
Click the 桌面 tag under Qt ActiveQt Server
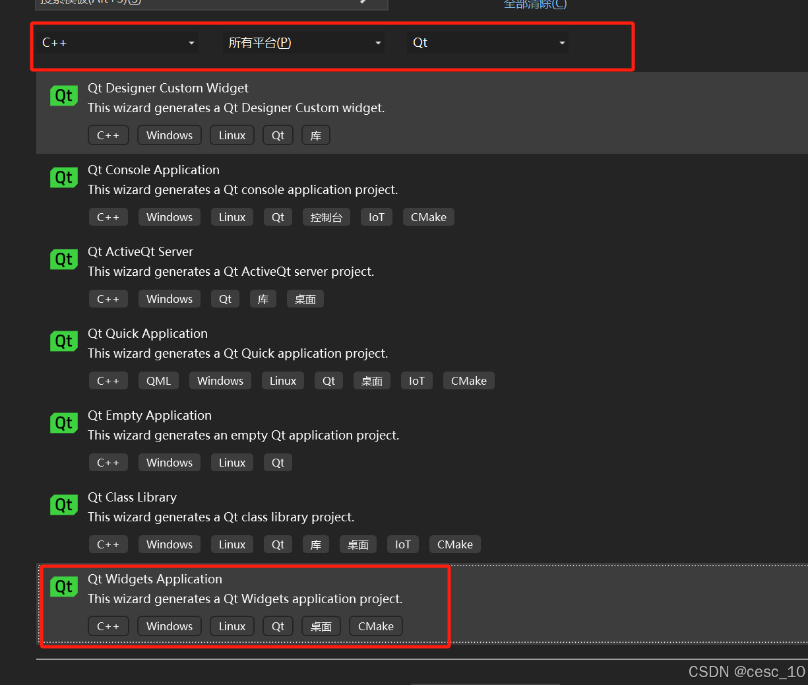point(305,299)
